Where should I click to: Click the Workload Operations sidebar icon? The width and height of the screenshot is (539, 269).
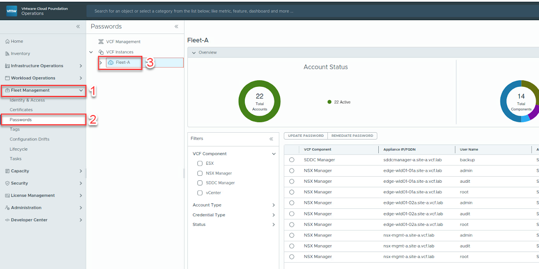coord(7,78)
